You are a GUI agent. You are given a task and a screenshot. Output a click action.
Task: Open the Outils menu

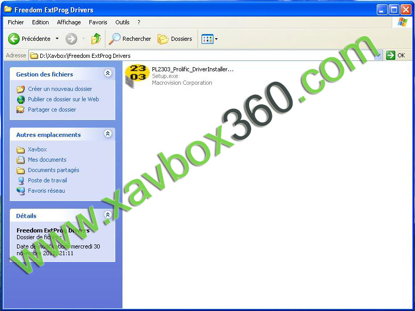point(122,22)
